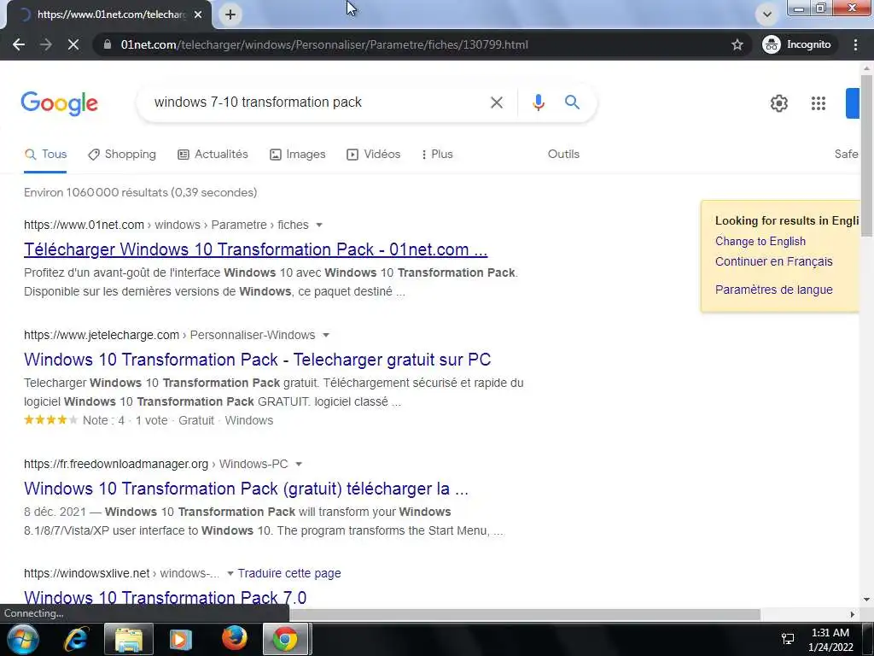874x656 pixels.
Task: Bookmark this page with the star icon
Action: [737, 44]
